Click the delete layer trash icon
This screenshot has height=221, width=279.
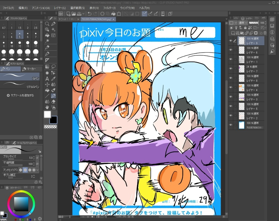[x=265, y=33]
